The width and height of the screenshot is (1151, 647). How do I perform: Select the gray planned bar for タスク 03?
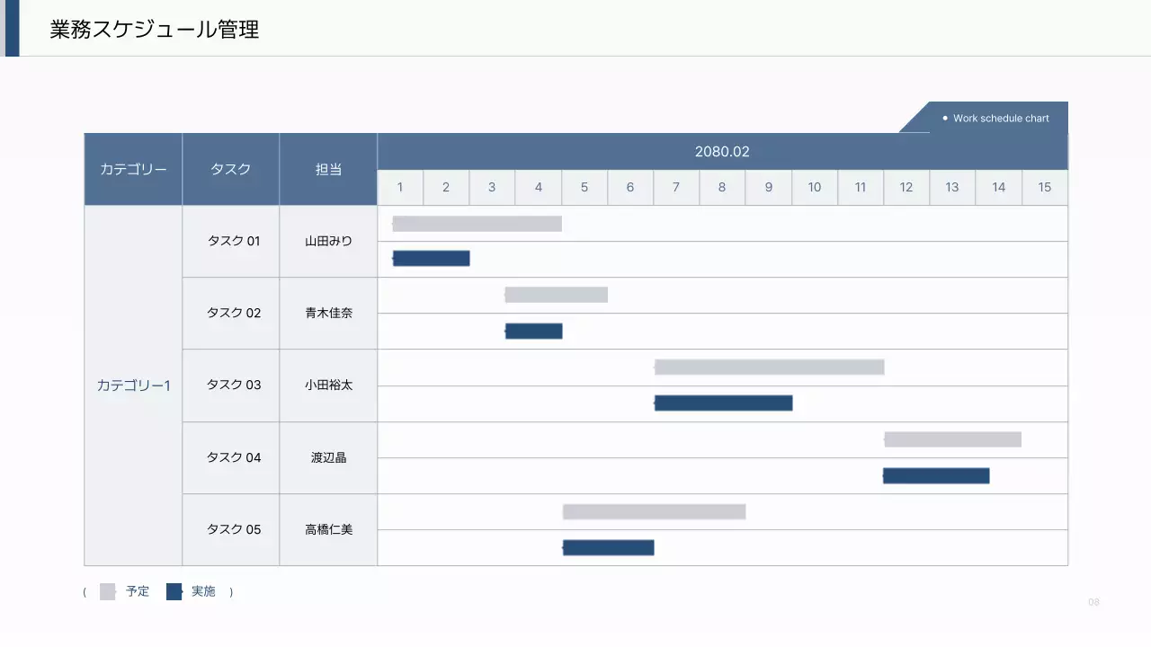pos(769,367)
